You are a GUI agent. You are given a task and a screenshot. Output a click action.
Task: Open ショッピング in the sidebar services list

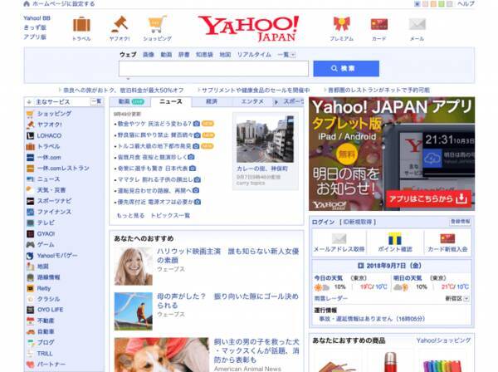click(x=54, y=114)
